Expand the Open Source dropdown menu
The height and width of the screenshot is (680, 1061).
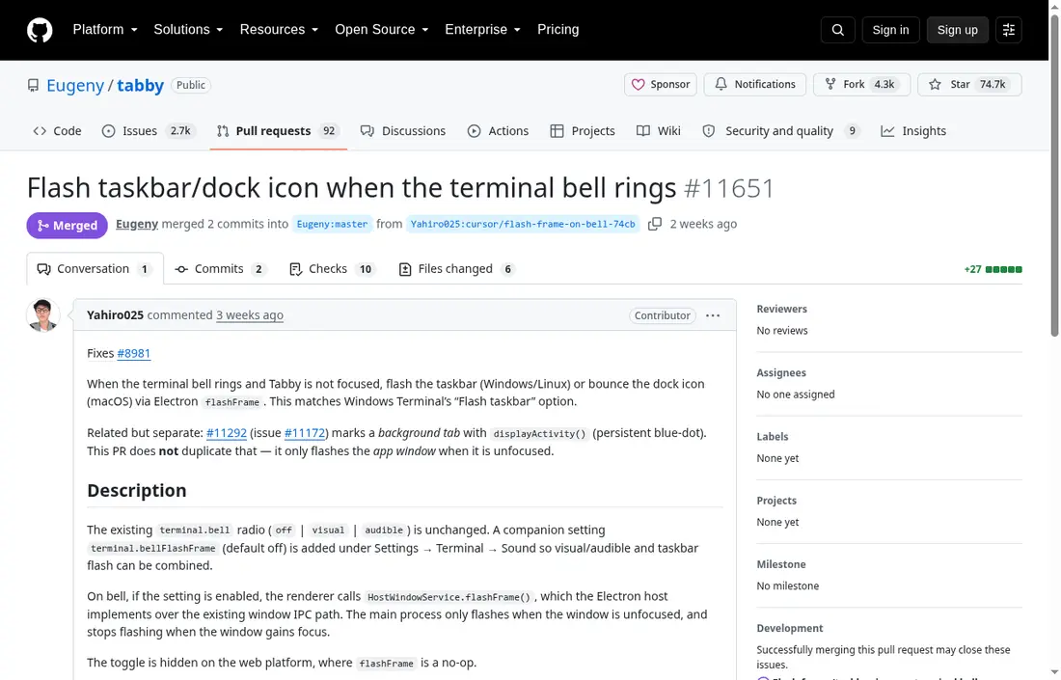[x=382, y=30]
